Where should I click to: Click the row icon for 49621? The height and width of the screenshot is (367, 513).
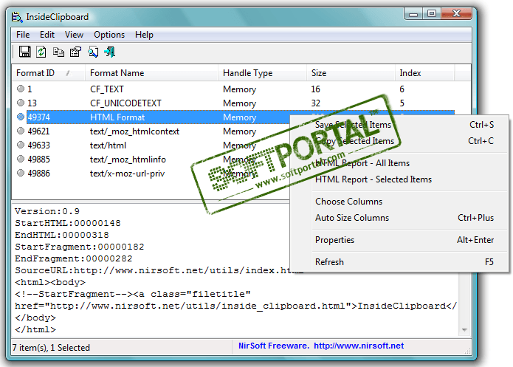point(21,131)
